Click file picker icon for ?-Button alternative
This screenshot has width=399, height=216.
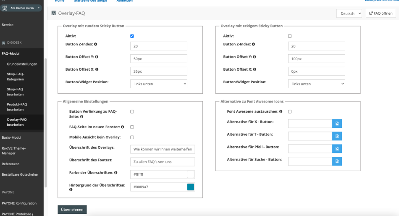pyautogui.click(x=337, y=136)
